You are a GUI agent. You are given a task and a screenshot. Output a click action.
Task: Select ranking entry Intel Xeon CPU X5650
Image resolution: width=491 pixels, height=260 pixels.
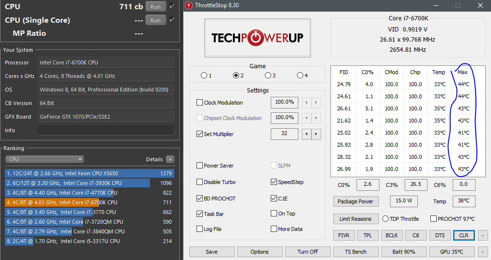pyautogui.click(x=89, y=173)
